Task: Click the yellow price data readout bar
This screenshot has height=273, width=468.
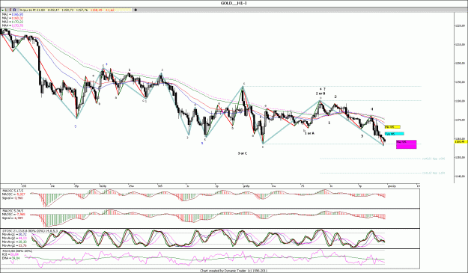Action: (76, 10)
